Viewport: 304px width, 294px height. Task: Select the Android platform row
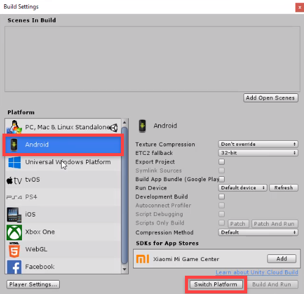point(63,145)
